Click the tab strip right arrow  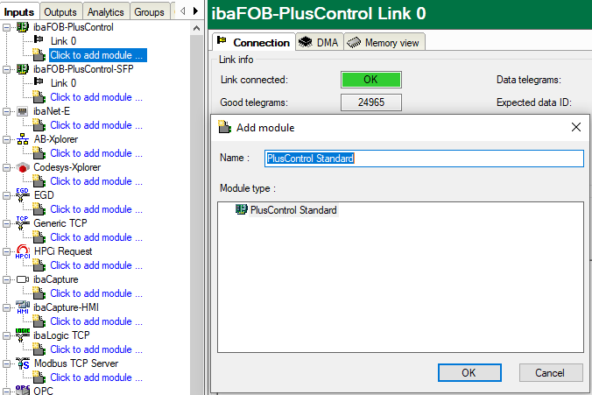coord(195,11)
